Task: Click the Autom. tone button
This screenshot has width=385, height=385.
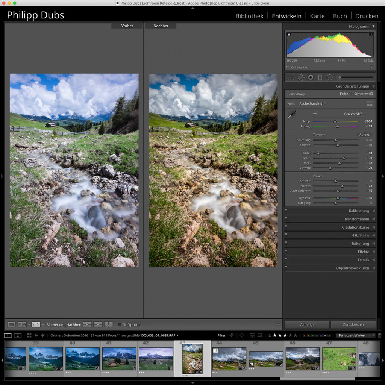Action: pyautogui.click(x=365, y=134)
